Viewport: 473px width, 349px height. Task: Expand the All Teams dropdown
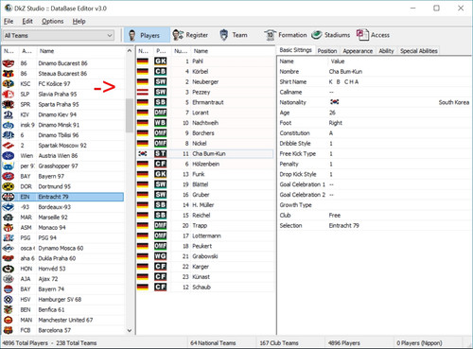point(59,35)
